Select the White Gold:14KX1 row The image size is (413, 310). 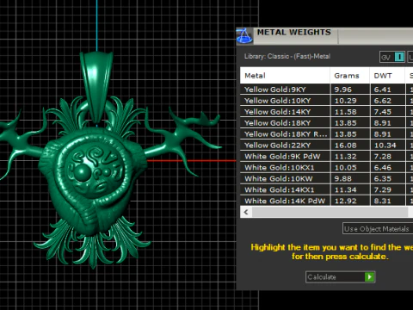[x=326, y=189]
